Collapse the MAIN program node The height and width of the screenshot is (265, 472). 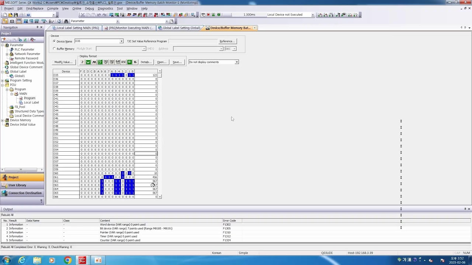[x=11, y=93]
